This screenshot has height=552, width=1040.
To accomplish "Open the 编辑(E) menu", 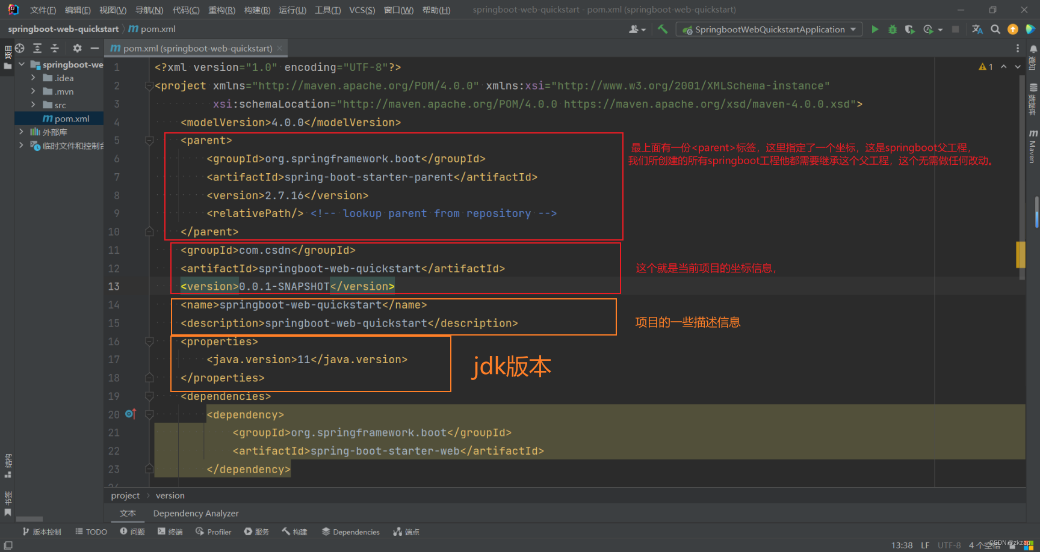I will click(x=78, y=10).
